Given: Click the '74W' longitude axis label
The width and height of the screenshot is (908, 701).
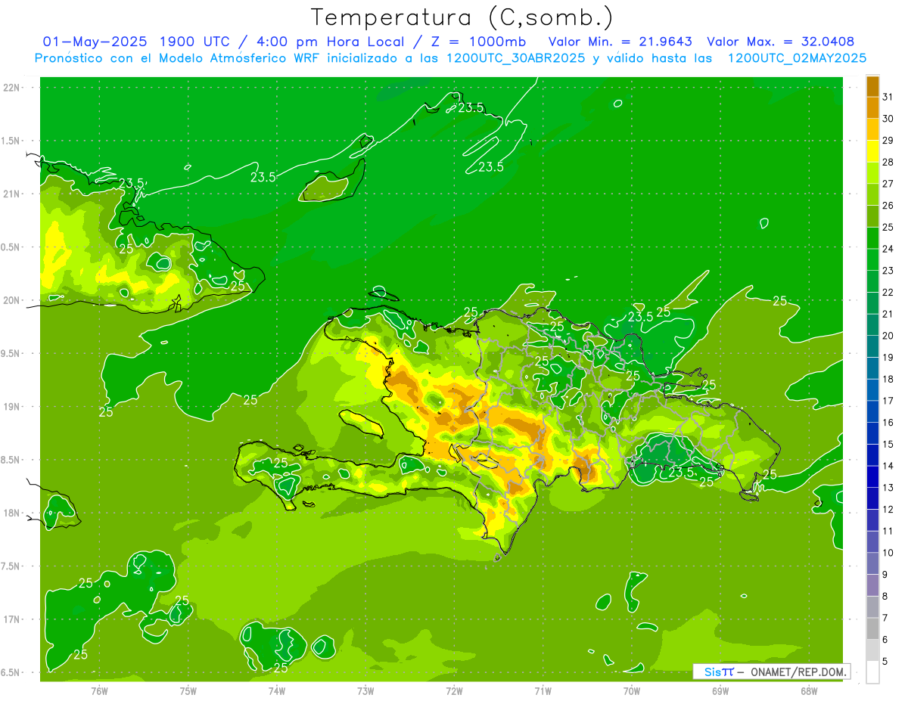Looking at the screenshot, I should [x=277, y=690].
